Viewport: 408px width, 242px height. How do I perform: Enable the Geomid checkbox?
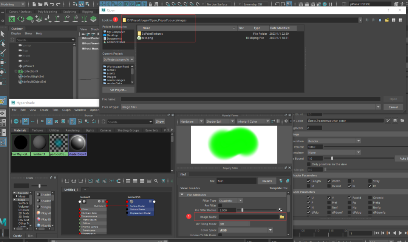click(370, 197)
